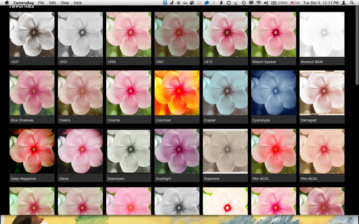This screenshot has width=359, height=224.
Task: Click the Blowout B&W label text
Action: pos(312,62)
